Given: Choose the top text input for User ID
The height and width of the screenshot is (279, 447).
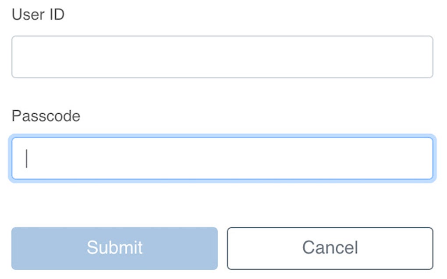Looking at the screenshot, I should [222, 57].
